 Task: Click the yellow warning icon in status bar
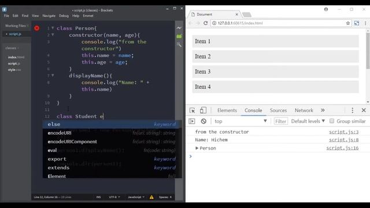pyautogui.click(x=151, y=197)
